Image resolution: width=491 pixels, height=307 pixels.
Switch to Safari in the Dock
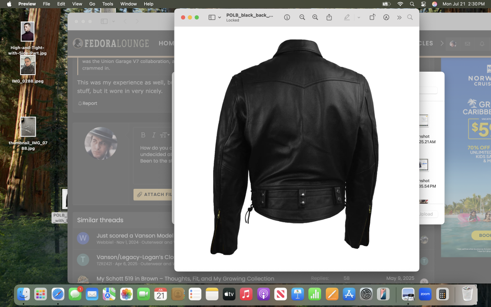pyautogui.click(x=58, y=294)
